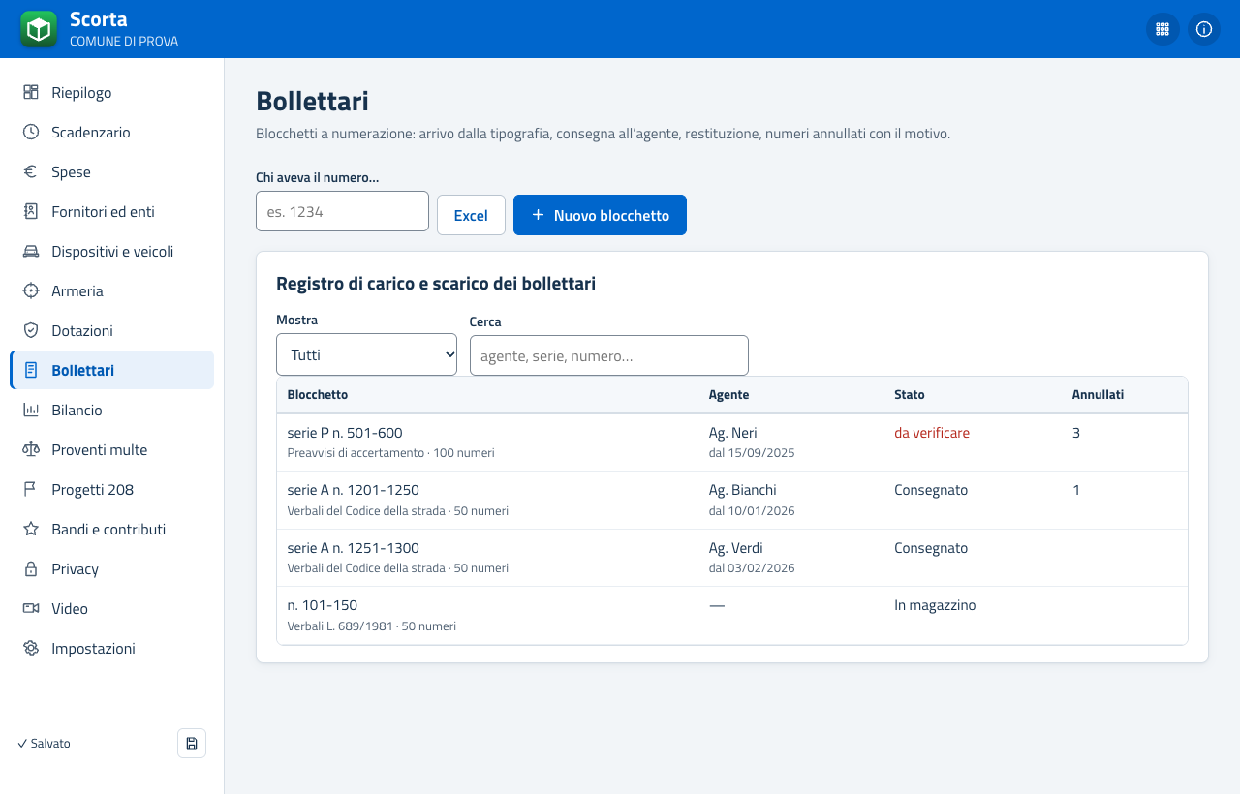Click the Progetti 208 flag icon
Screen dimensions: 1240x794
point(31,490)
